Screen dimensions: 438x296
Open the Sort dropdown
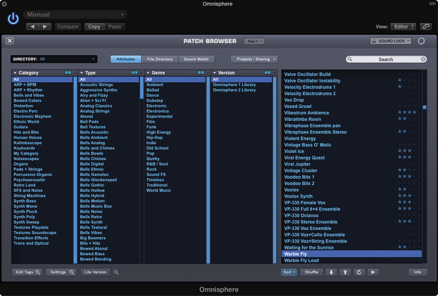click(x=289, y=272)
